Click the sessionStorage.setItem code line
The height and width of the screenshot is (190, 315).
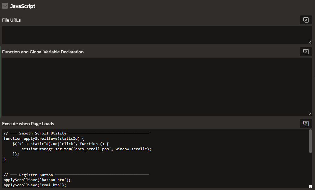pos(86,149)
